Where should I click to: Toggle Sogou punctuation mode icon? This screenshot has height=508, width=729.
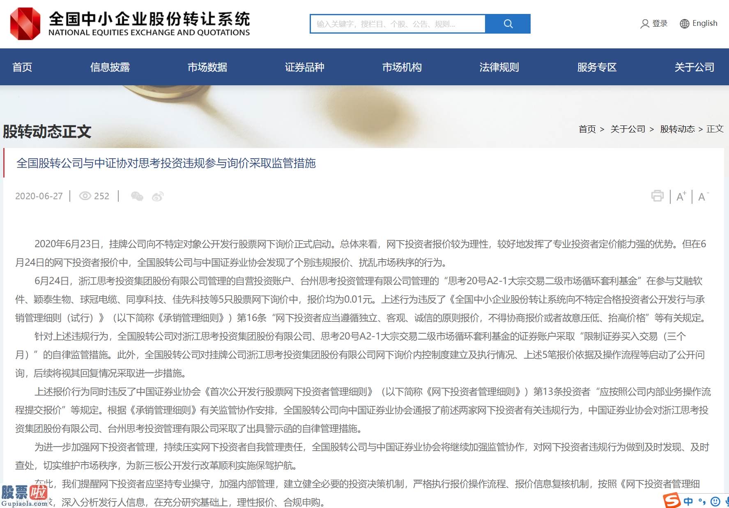702,501
